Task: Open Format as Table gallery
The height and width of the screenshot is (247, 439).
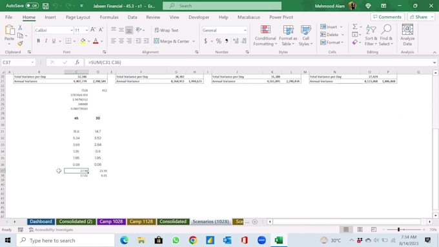Action: 288,35
